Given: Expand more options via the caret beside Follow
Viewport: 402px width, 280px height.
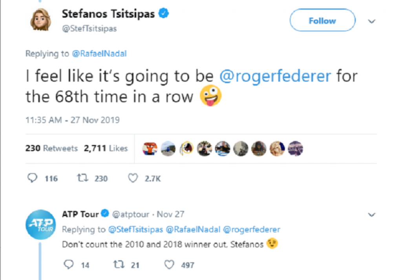Looking at the screenshot, I should pyautogui.click(x=371, y=22).
